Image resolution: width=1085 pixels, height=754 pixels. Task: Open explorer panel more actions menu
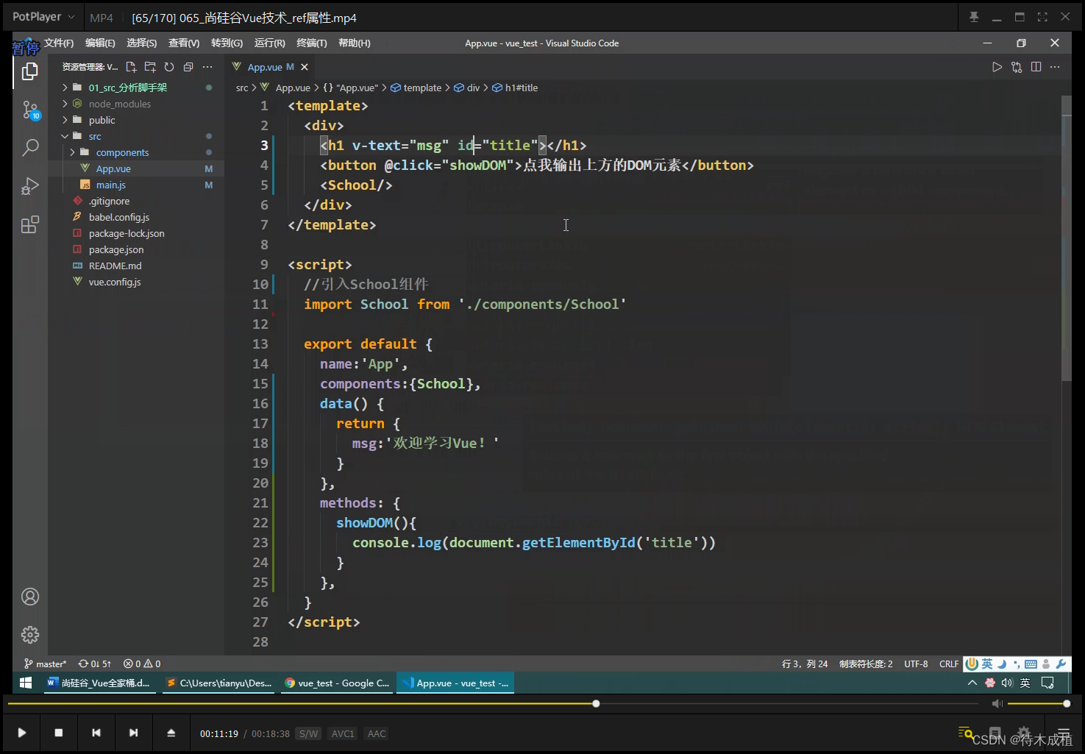click(207, 67)
